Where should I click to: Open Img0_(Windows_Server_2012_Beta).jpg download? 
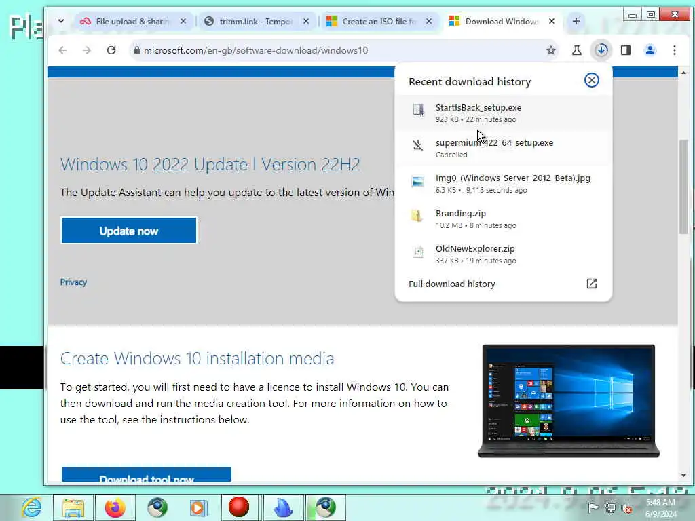504,183
